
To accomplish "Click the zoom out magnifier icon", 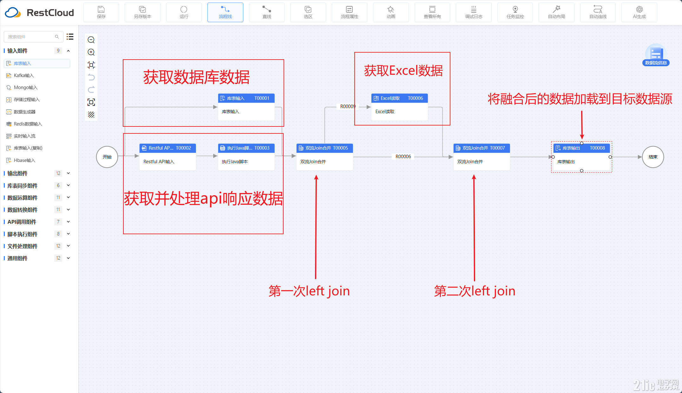I will (x=91, y=40).
